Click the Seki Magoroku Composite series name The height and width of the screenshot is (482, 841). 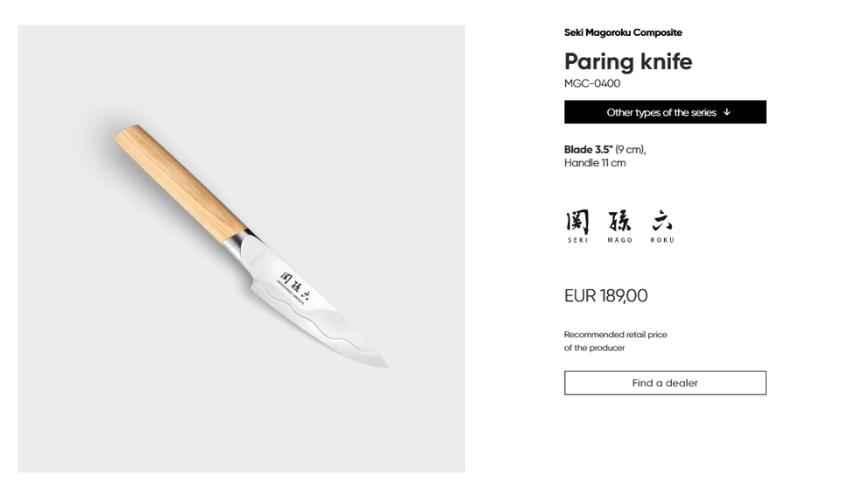tap(623, 32)
